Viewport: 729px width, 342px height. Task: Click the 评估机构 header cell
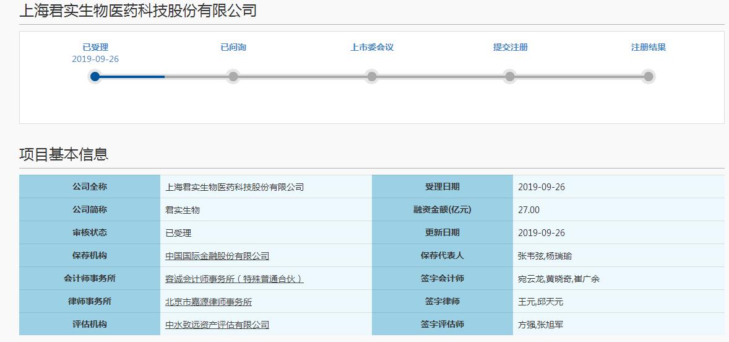pos(90,324)
